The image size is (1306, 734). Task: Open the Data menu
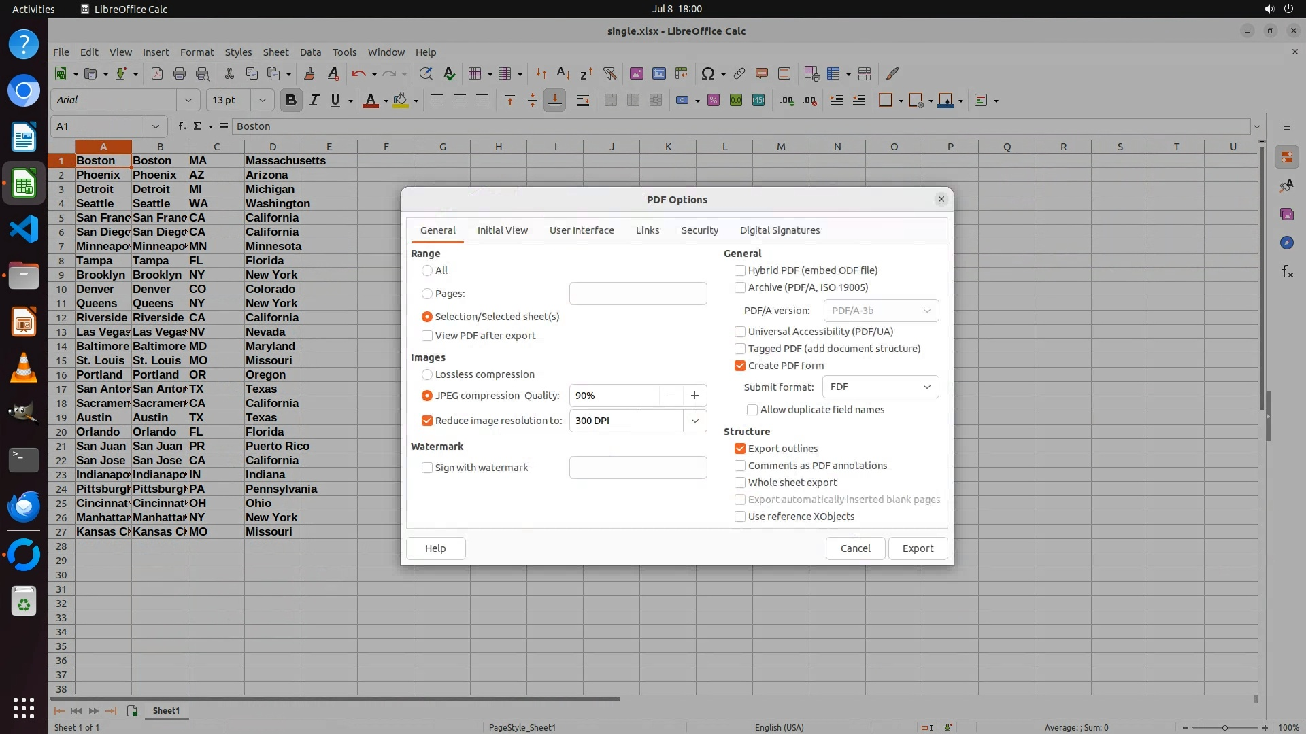[x=310, y=52]
